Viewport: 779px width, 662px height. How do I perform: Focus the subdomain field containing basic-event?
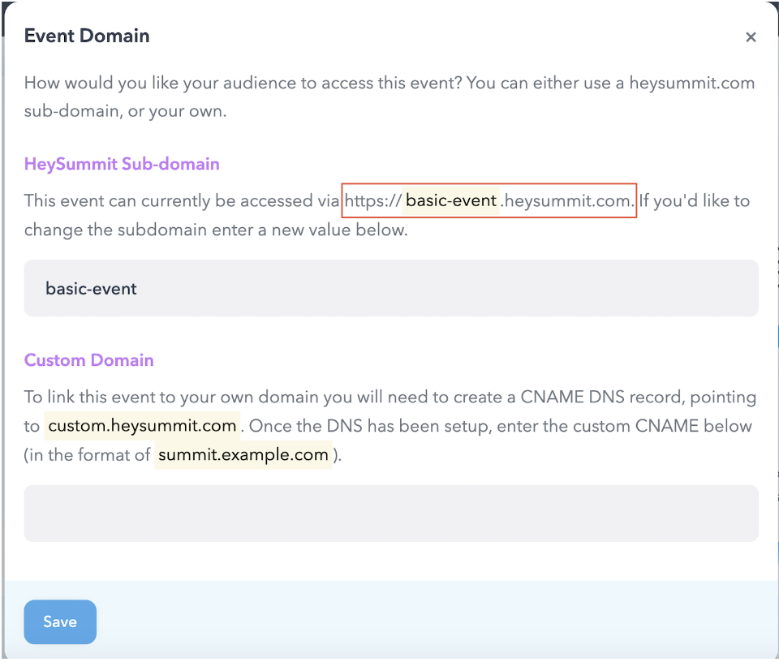(x=391, y=288)
